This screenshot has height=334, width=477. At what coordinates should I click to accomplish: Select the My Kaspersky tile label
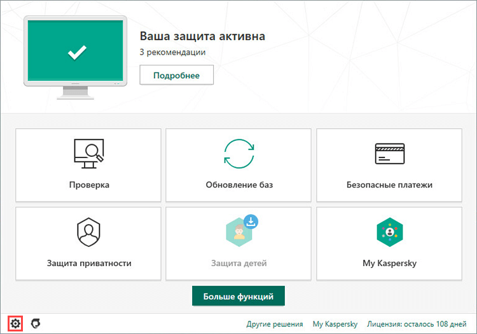point(390,264)
